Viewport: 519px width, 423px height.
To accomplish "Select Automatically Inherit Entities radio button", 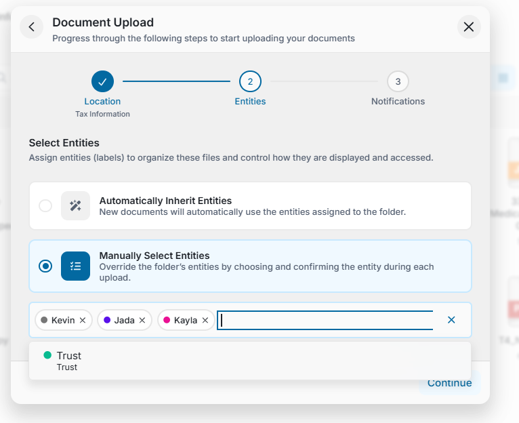I will pos(45,205).
